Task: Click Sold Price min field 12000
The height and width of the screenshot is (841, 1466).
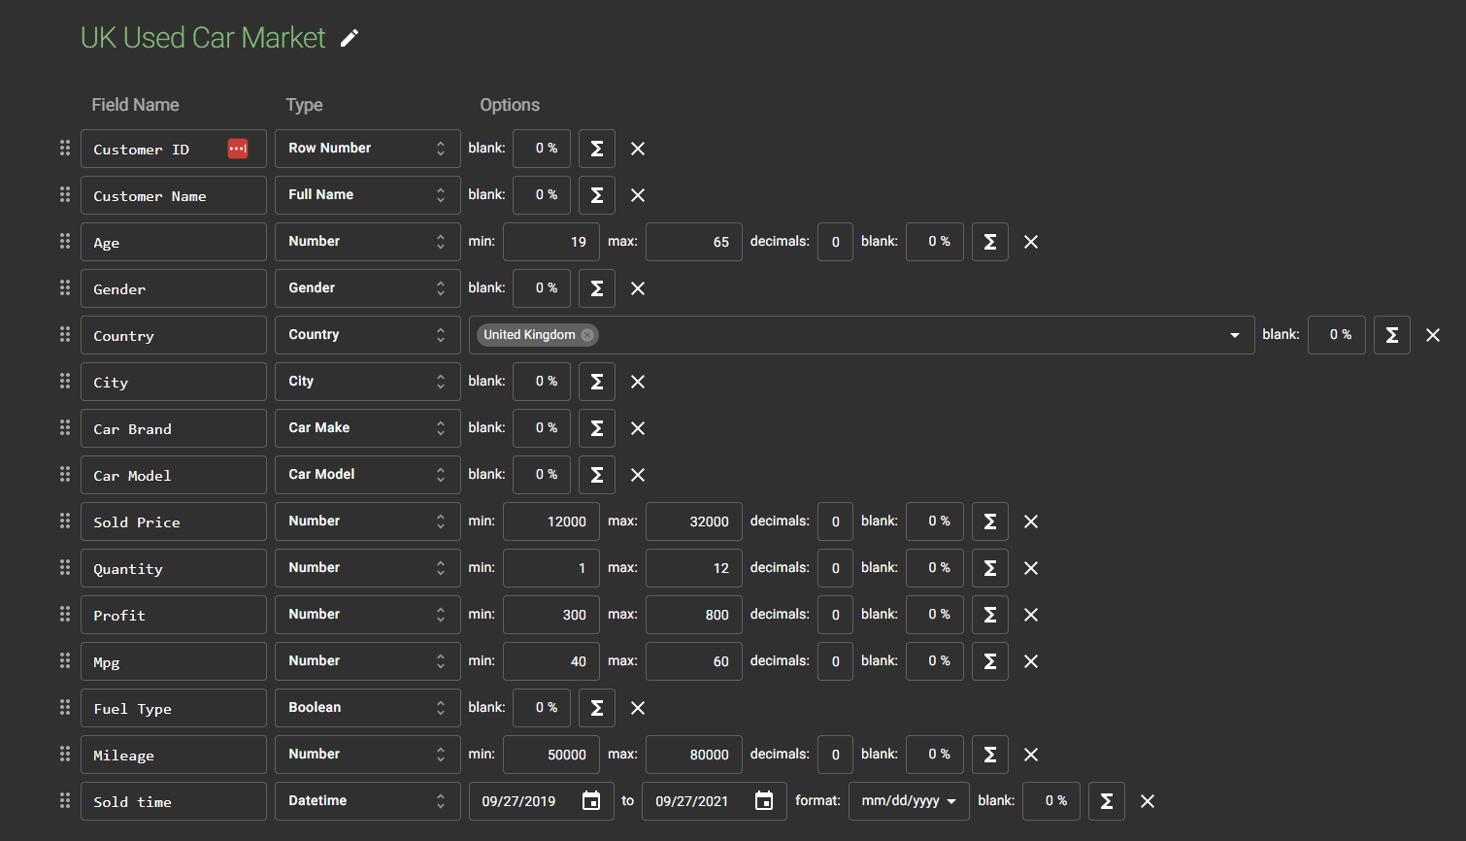Action: 551,521
